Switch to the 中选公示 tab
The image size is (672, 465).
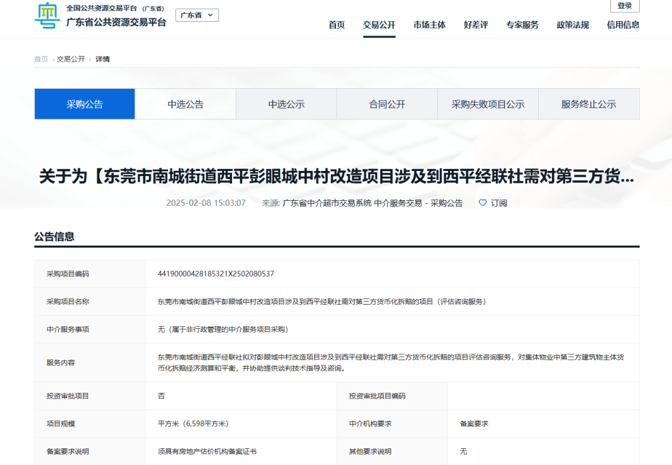pyautogui.click(x=286, y=104)
